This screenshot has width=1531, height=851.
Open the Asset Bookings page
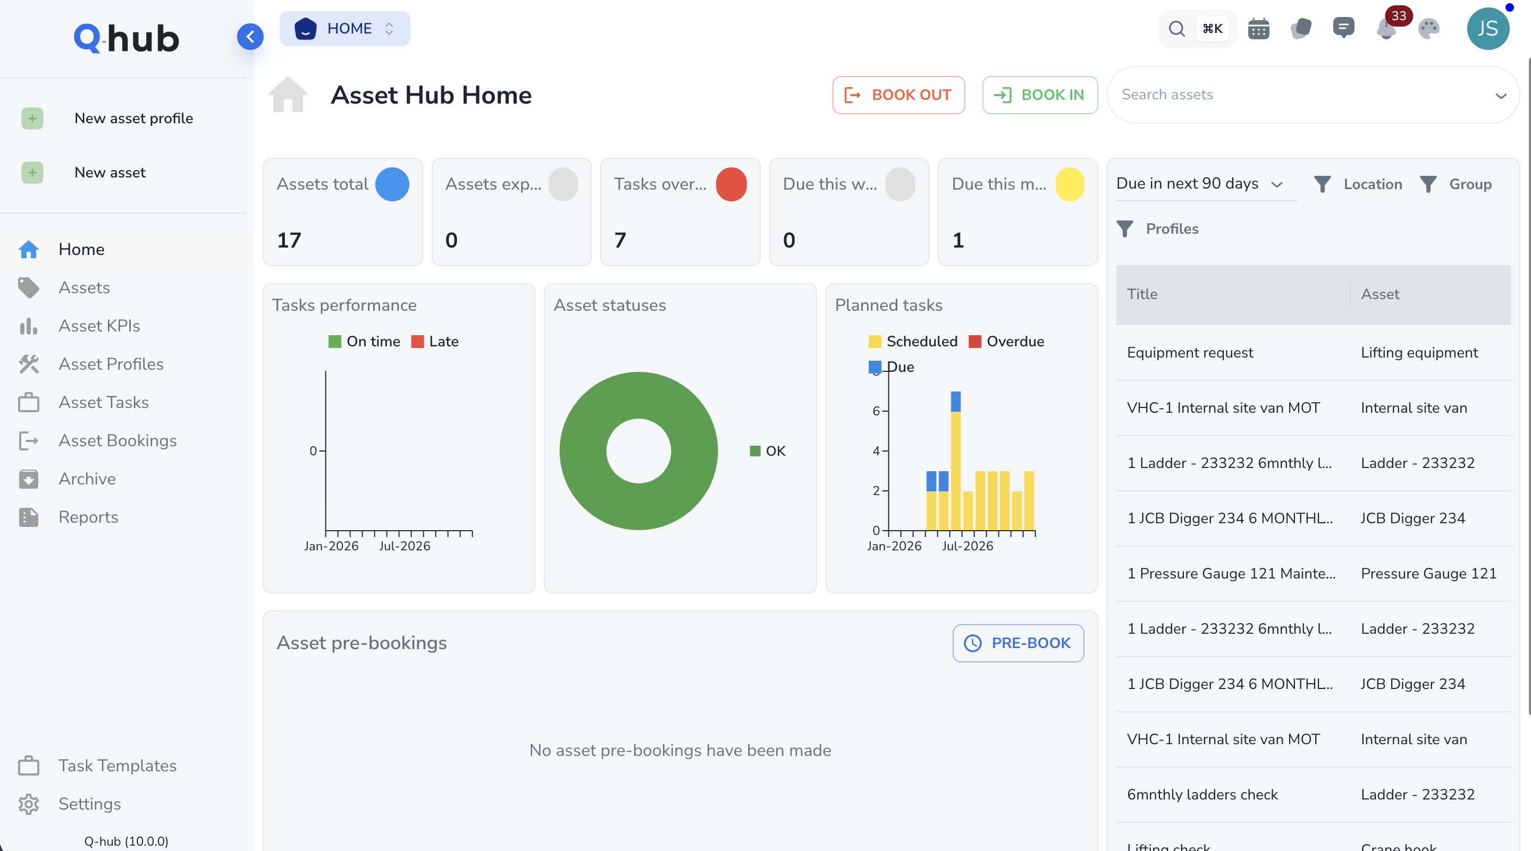117,440
